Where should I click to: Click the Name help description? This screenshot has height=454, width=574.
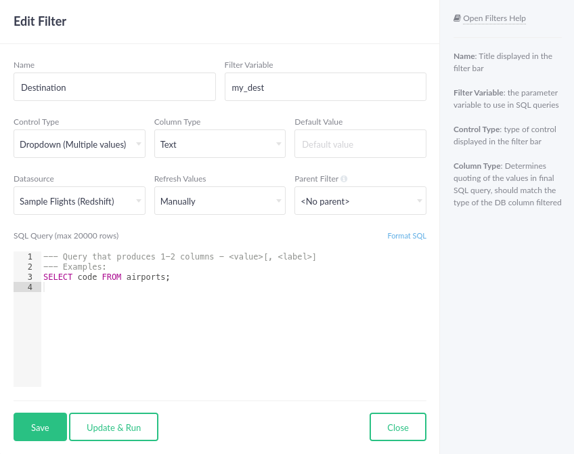click(503, 62)
